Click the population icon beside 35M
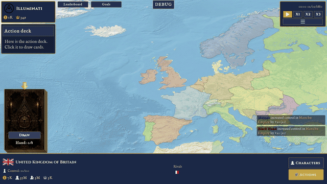This screenshot has height=184, width=327. point(17,178)
